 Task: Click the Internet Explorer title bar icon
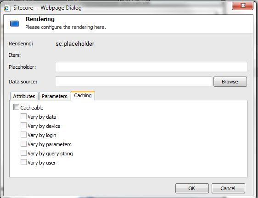click(x=7, y=8)
